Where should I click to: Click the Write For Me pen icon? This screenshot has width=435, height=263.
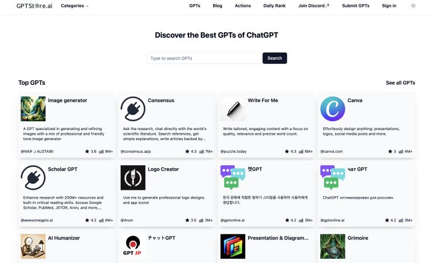click(233, 109)
